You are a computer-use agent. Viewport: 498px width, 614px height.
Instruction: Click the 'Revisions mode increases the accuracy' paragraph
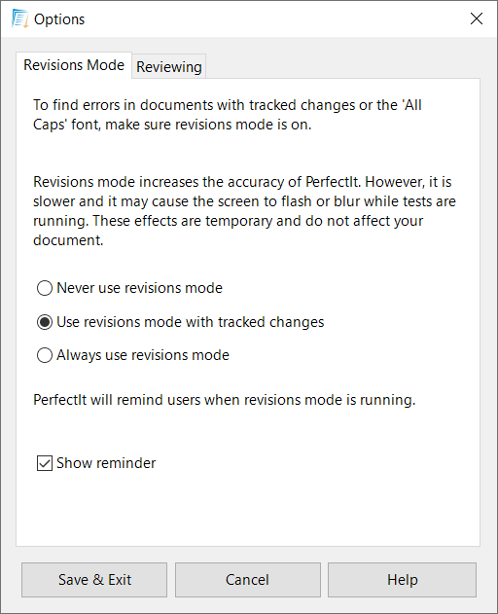click(x=244, y=211)
